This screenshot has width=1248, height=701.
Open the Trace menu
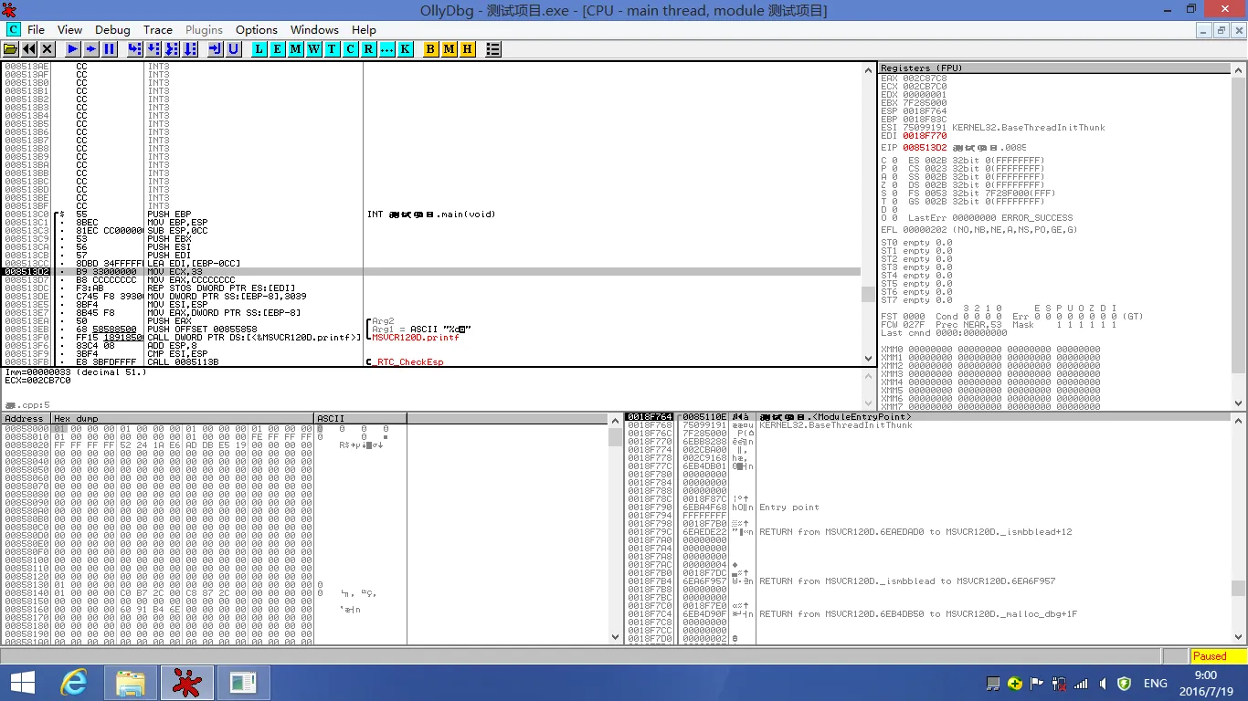(158, 30)
